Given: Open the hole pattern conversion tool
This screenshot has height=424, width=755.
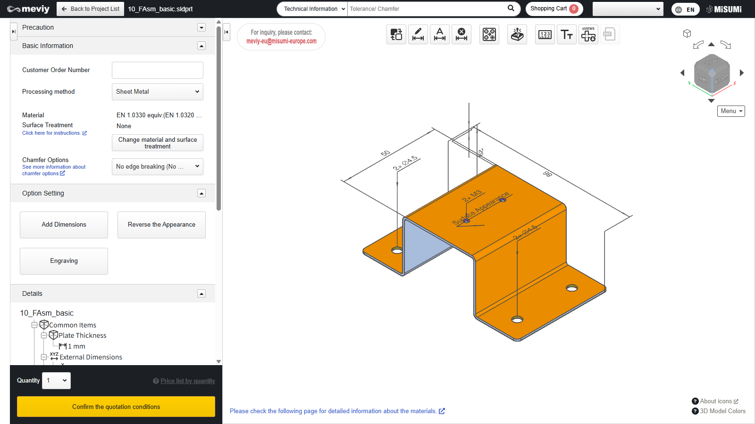Looking at the screenshot, I should pos(489,34).
